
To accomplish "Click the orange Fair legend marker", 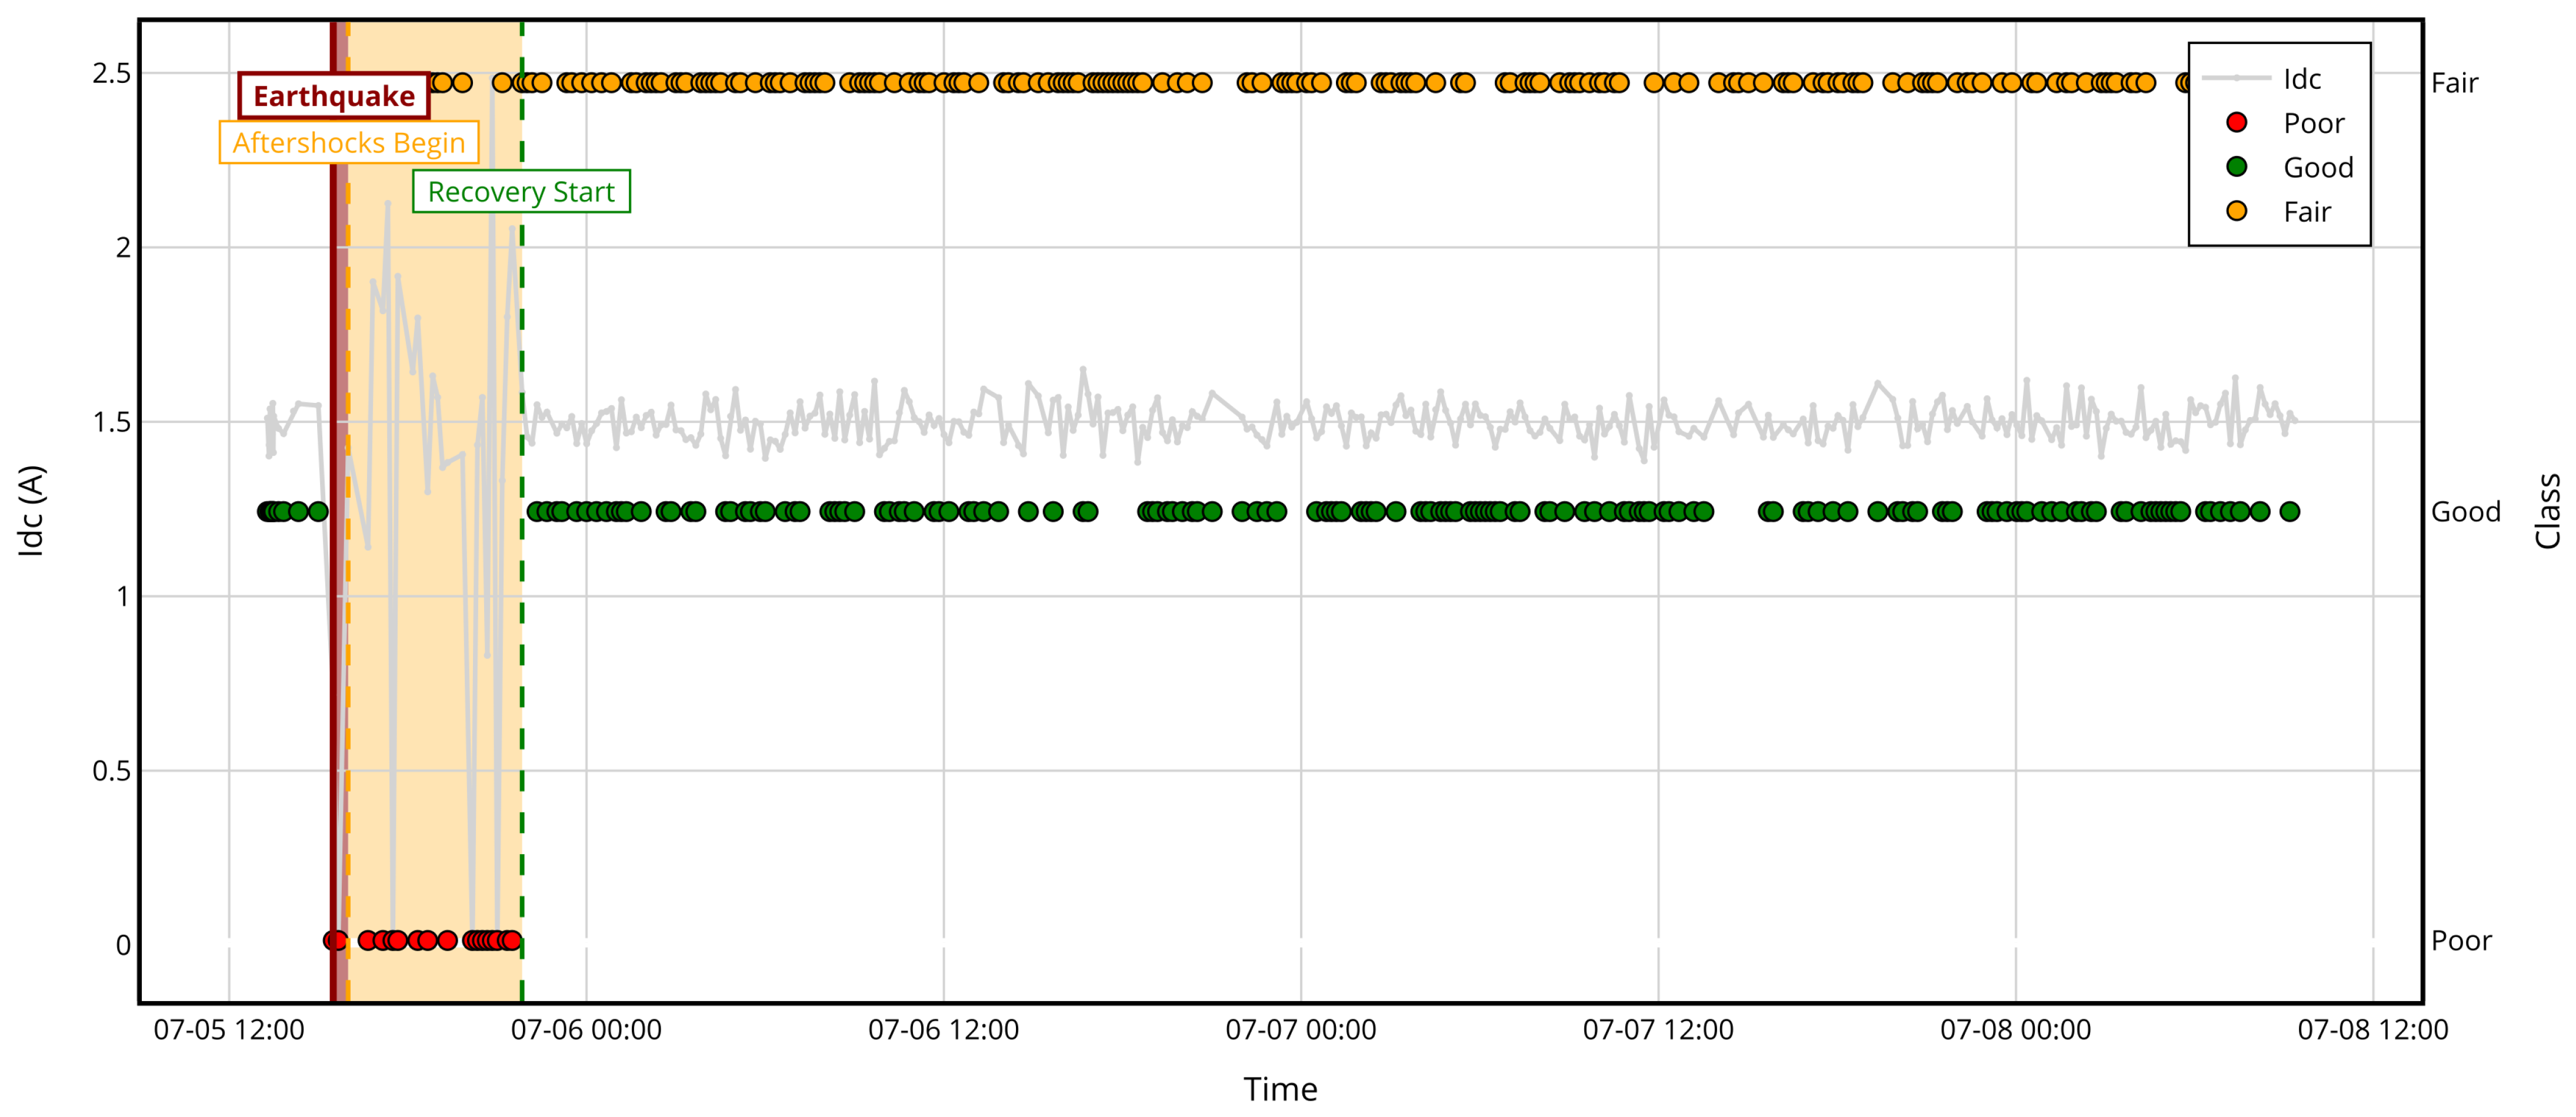I will [2237, 211].
